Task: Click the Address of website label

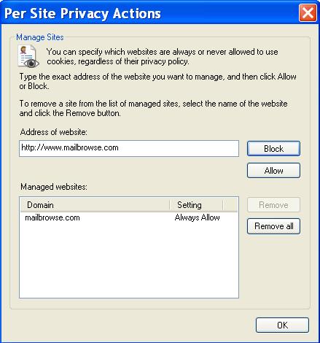Action: pos(54,132)
